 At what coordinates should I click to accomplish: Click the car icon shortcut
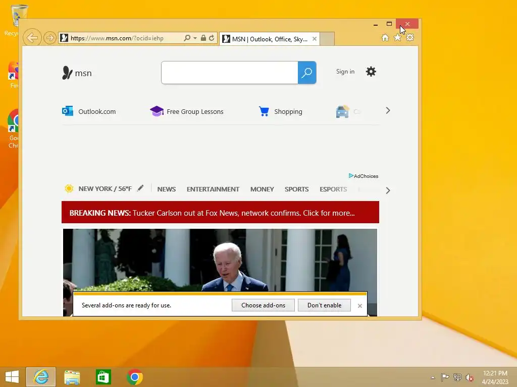point(342,111)
